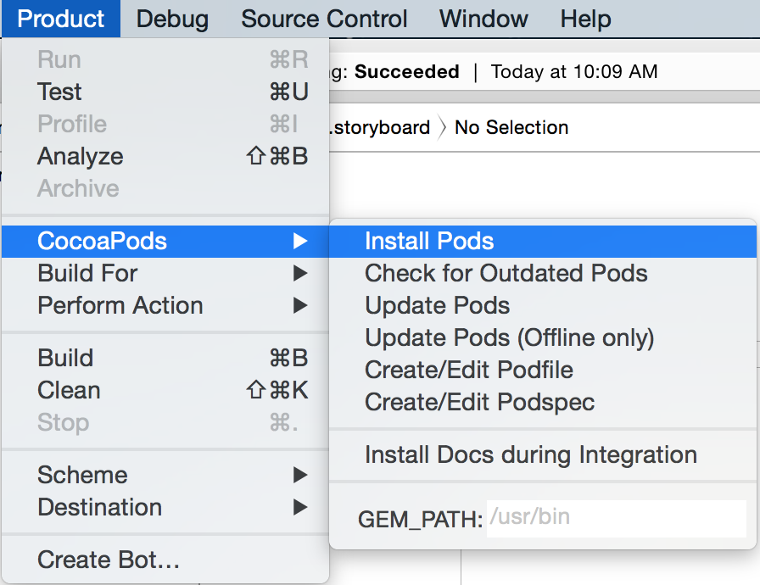This screenshot has height=585, width=760.
Task: Choose Build in the Product menu
Action: 65,358
